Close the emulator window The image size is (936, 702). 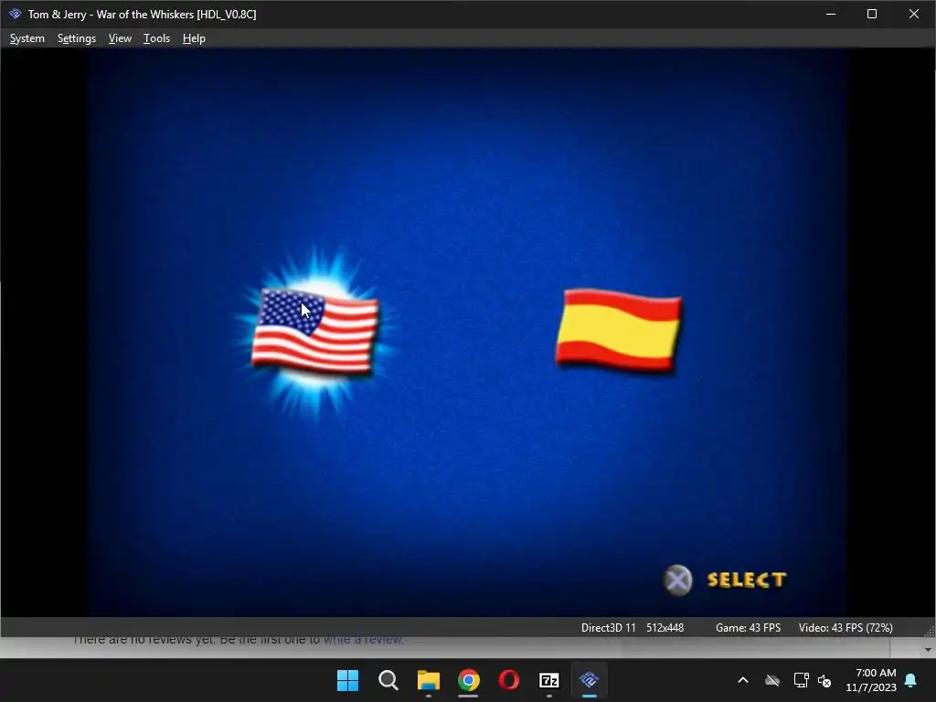pyautogui.click(x=914, y=14)
